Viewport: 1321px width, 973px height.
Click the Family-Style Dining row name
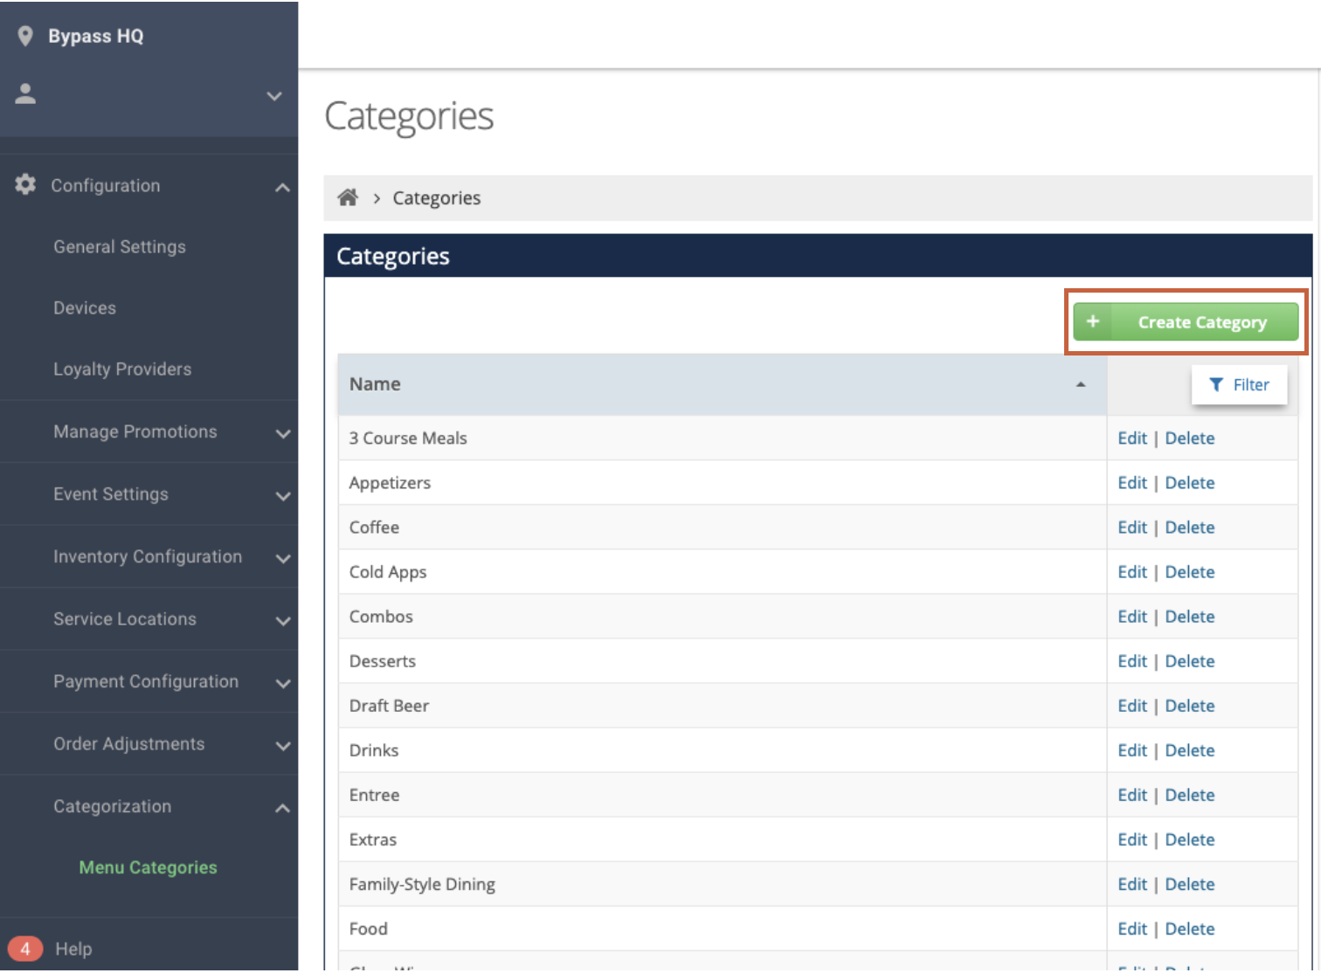coord(422,884)
